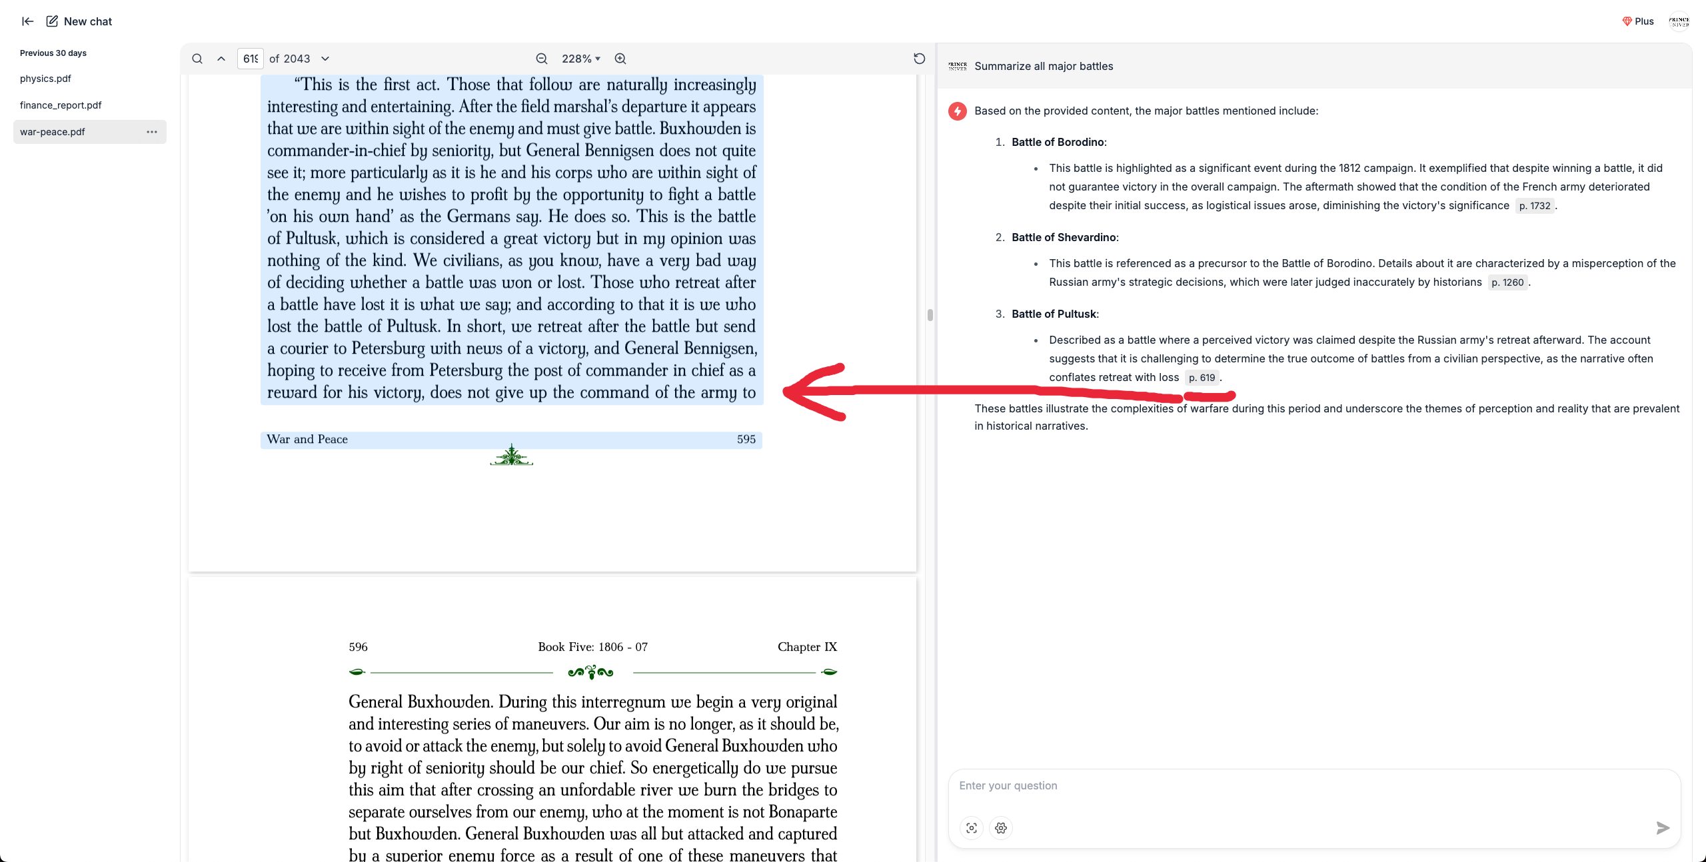The image size is (1706, 862).
Task: Open finance_report.pdf from the document list
Action: (x=61, y=105)
